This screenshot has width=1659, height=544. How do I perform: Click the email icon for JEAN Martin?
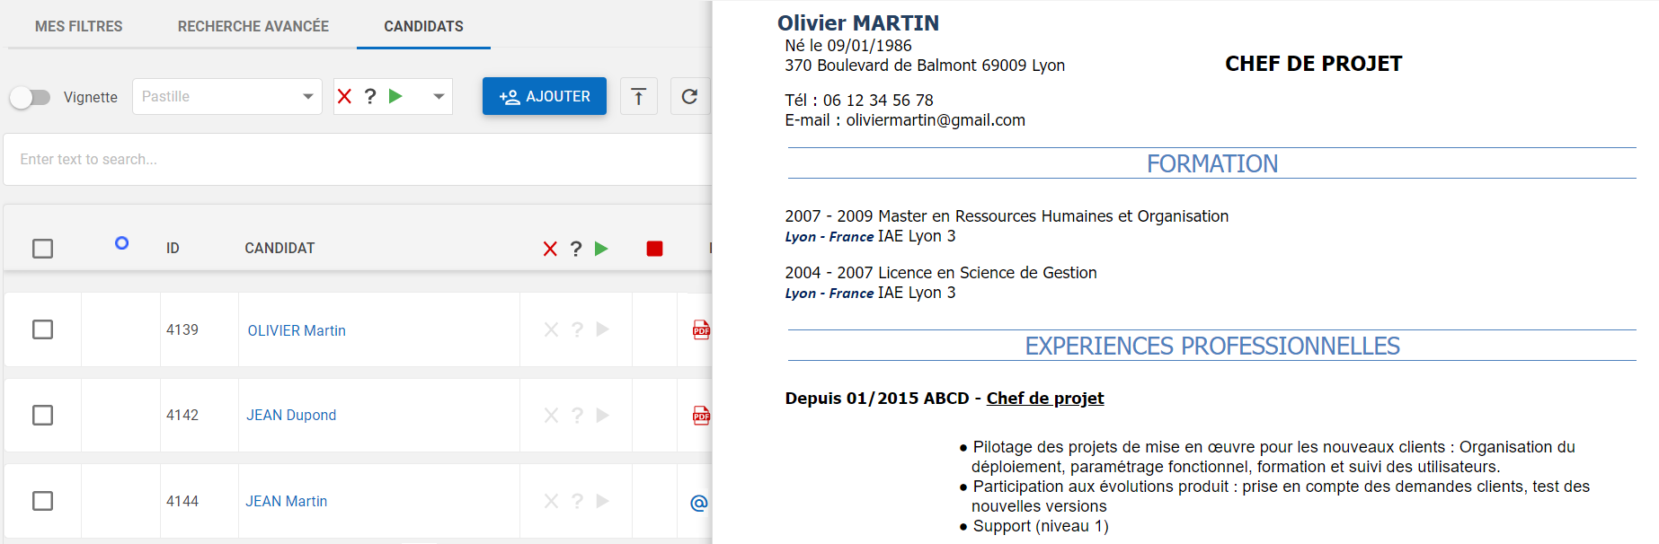tap(698, 503)
